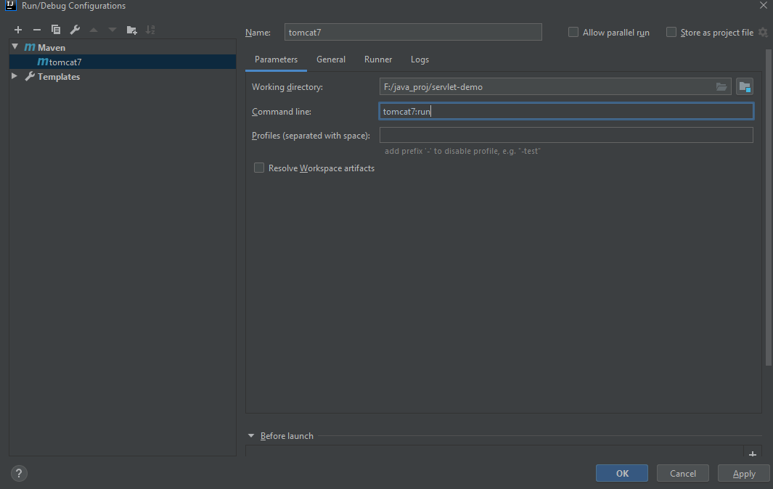
Task: Collapse the Maven tree node
Action: point(15,47)
